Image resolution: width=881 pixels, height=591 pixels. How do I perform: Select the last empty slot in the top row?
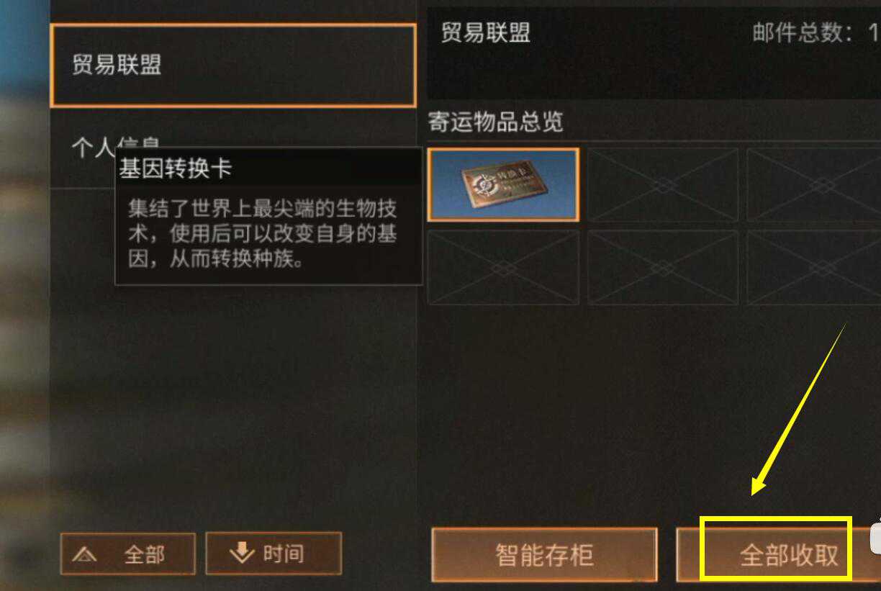pos(814,184)
